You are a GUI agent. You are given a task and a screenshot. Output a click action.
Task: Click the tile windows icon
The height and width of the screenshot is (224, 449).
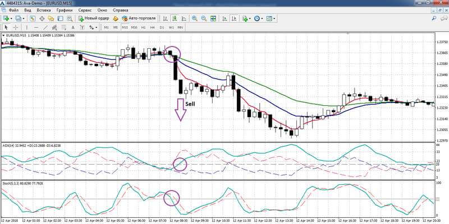(x=213, y=18)
